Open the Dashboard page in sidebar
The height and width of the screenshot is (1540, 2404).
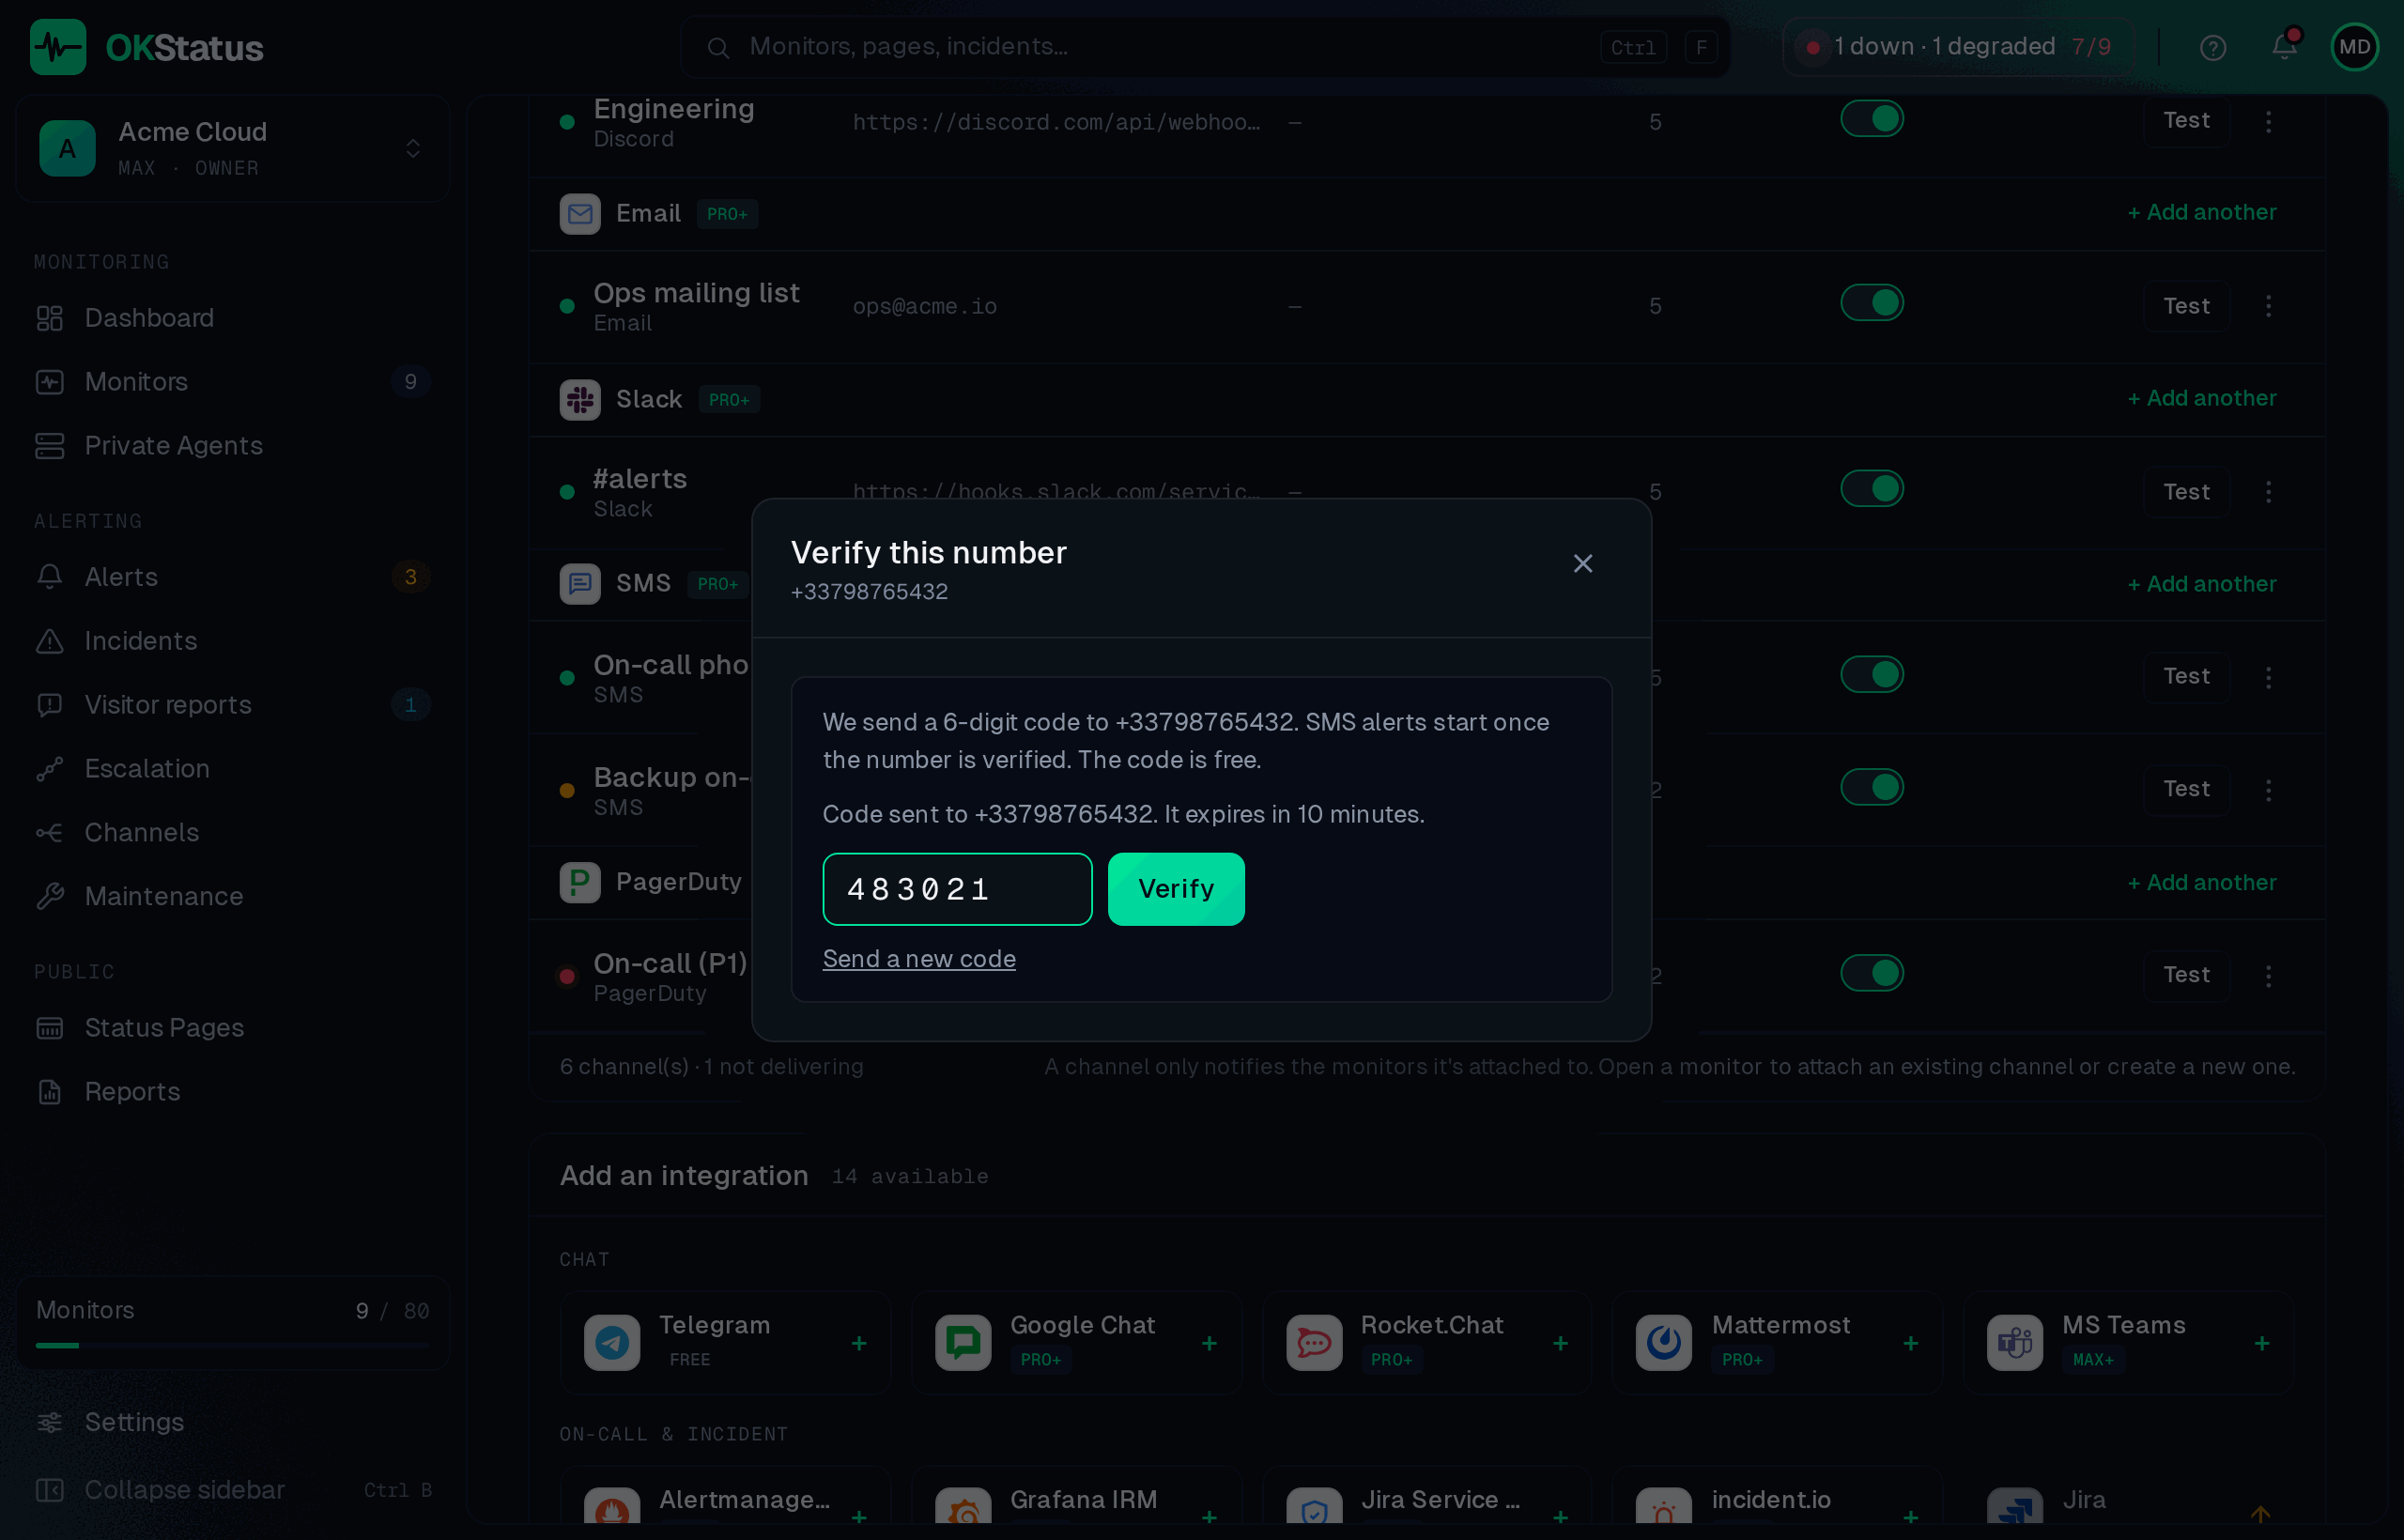click(x=232, y=318)
